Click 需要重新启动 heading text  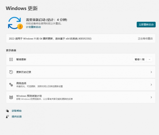click(x=47, y=20)
